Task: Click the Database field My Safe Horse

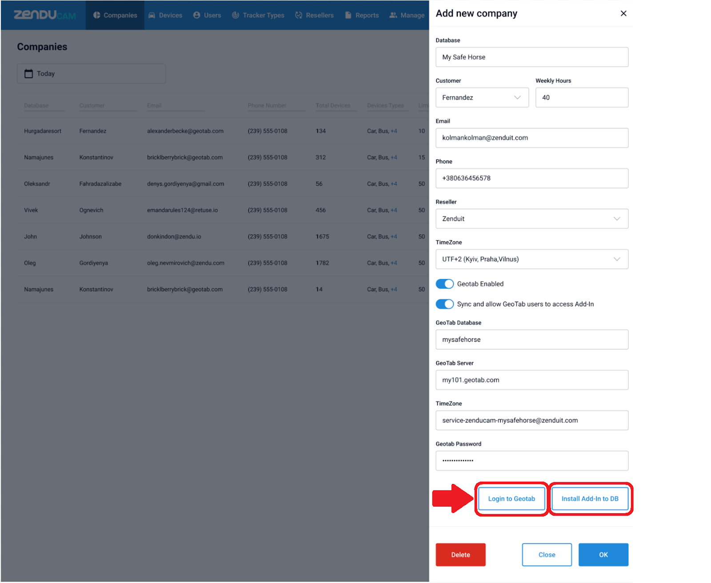Action: (x=532, y=57)
